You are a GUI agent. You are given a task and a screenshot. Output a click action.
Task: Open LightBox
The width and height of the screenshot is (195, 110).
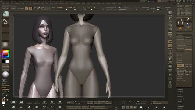pos(13,8)
